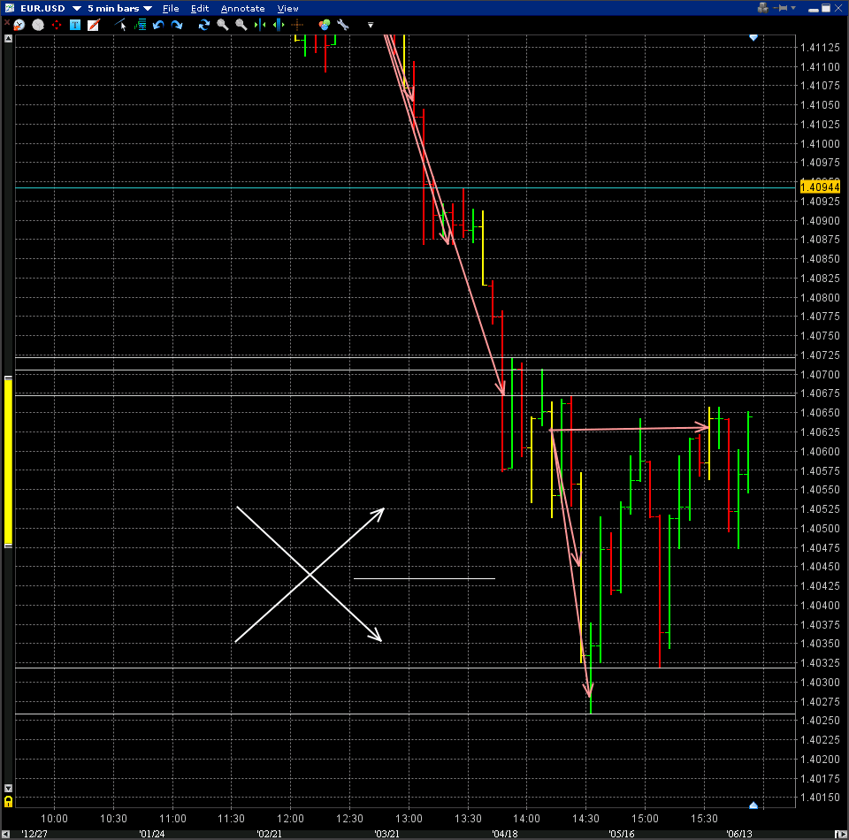Close the toolbar with the small X
Image resolution: width=849 pixels, height=840 pixels.
(6, 22)
